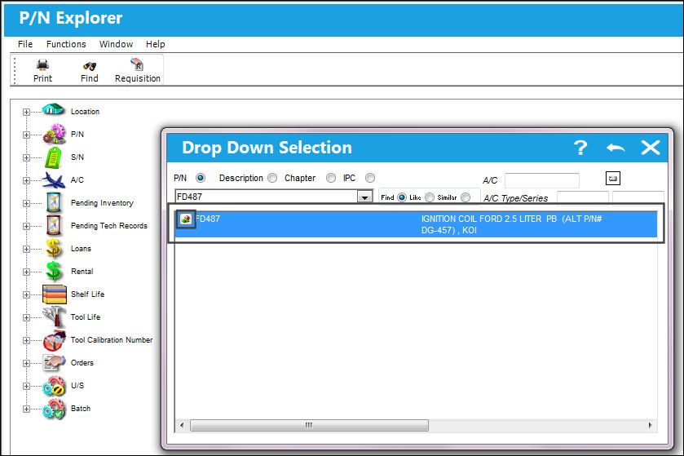Select the Find radio button

click(x=402, y=197)
